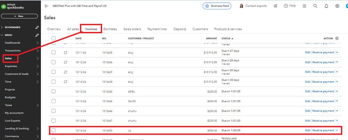
Task: Select invoice 1013642 Carl02 checkbox
Action: click(x=54, y=101)
